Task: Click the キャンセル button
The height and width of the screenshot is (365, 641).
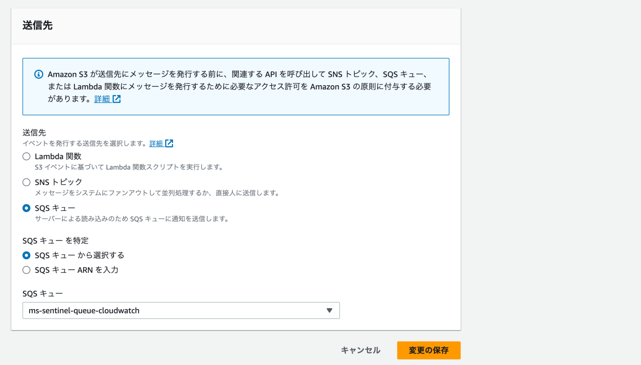Action: tap(360, 350)
